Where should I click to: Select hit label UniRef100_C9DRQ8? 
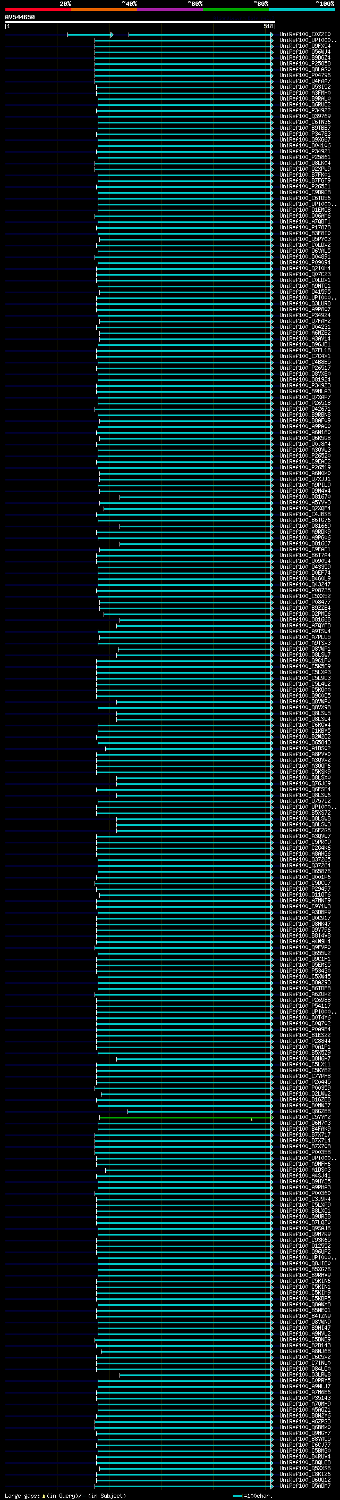(305, 192)
